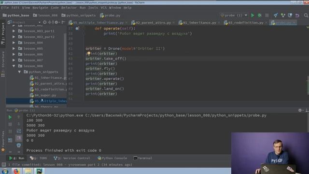This screenshot has width=309, height=174.
Task: Run the probe configuration with green play button
Action: [x=253, y=15]
